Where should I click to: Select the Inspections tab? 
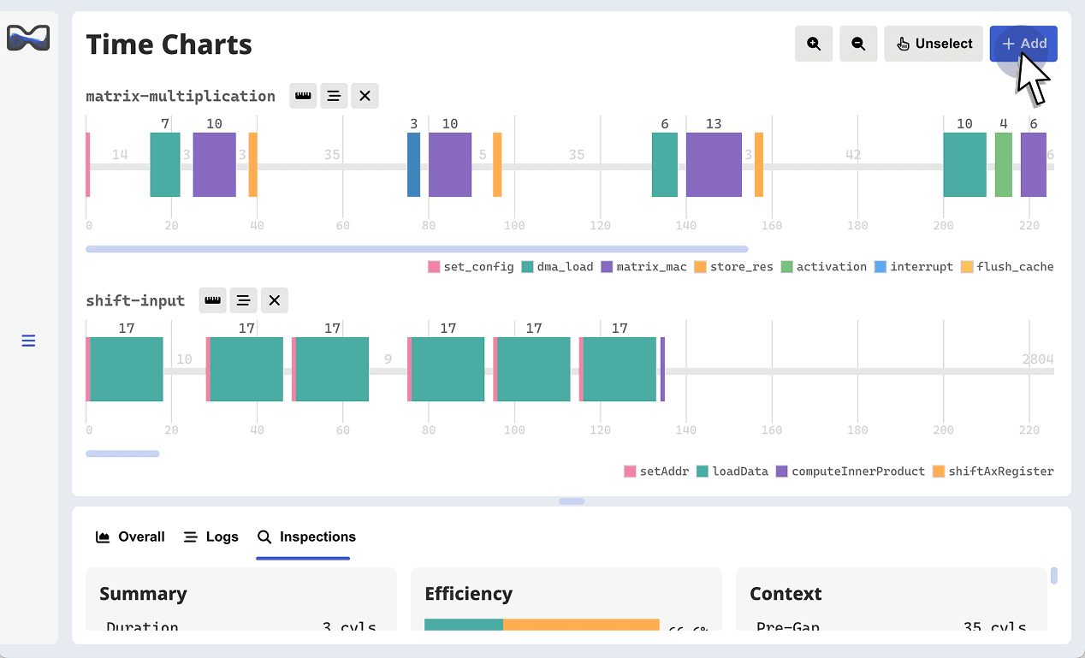[306, 536]
